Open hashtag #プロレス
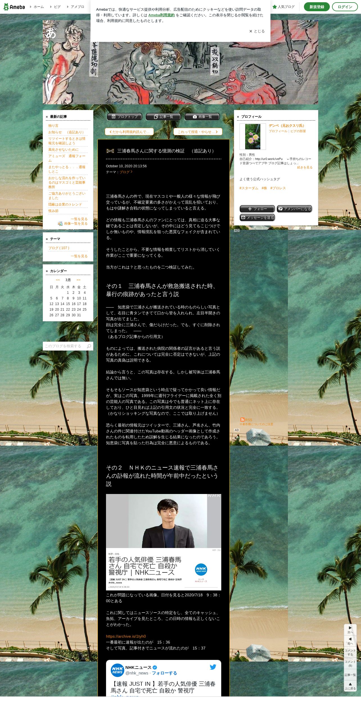Screen dimensions: 361x722 click(278, 188)
